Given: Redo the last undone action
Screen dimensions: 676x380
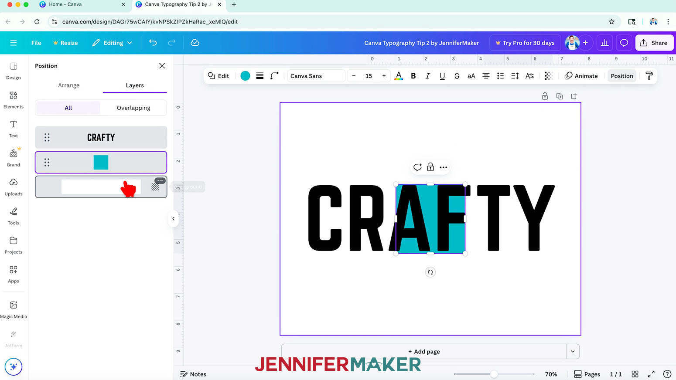Looking at the screenshot, I should 172,43.
